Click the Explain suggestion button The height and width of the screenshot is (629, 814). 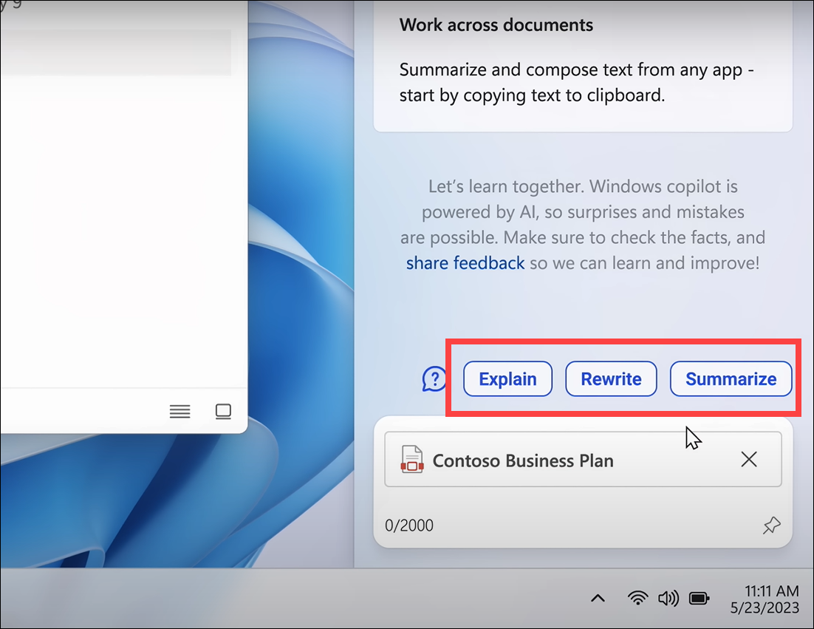[x=507, y=378]
